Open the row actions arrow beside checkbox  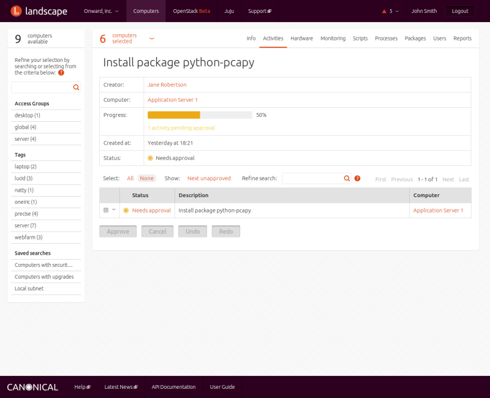pos(113,210)
